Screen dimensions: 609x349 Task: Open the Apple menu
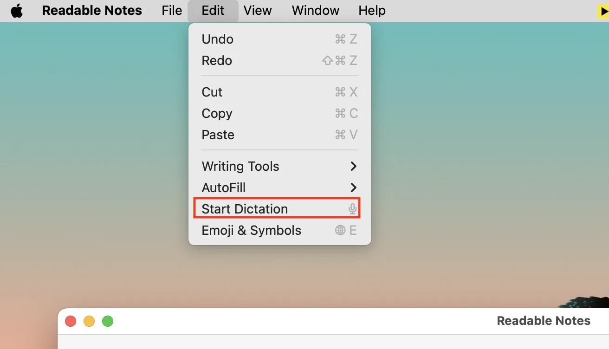tap(17, 10)
